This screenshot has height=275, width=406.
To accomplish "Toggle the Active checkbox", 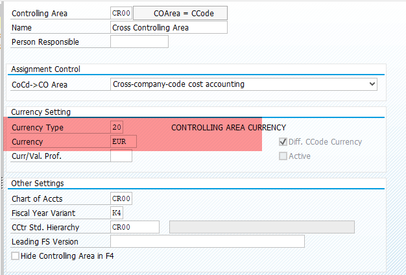I will 283,156.
